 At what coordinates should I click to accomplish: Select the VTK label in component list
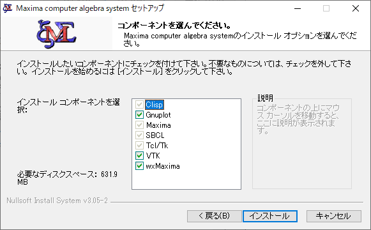coord(153,156)
